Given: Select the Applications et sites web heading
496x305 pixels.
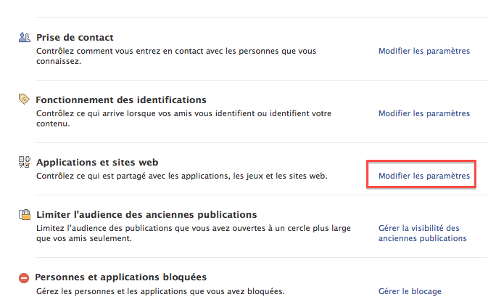Looking at the screenshot, I should pos(97,162).
